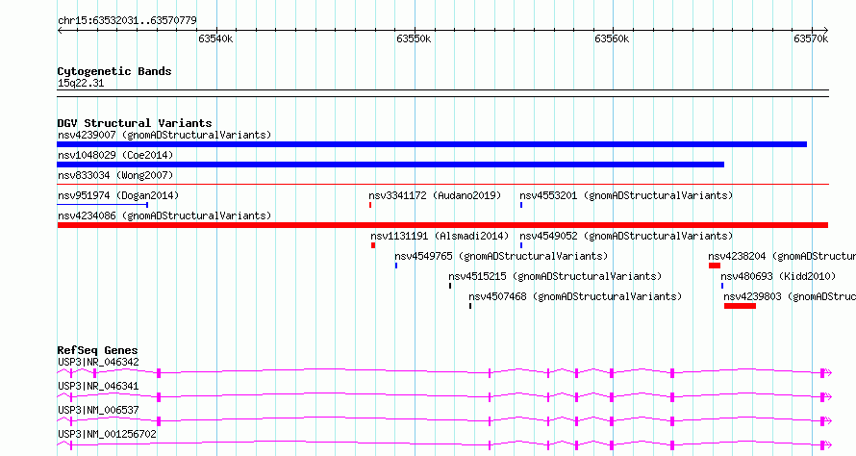Click the nsv4549765 label text

coord(501,256)
